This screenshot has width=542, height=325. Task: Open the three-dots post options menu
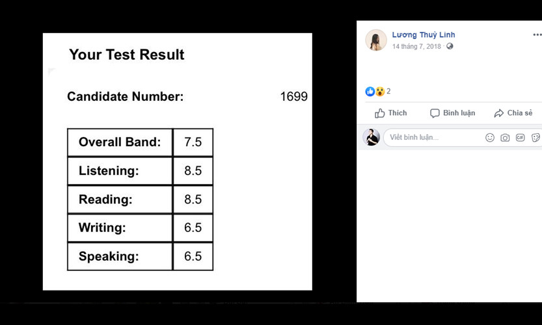click(x=537, y=35)
